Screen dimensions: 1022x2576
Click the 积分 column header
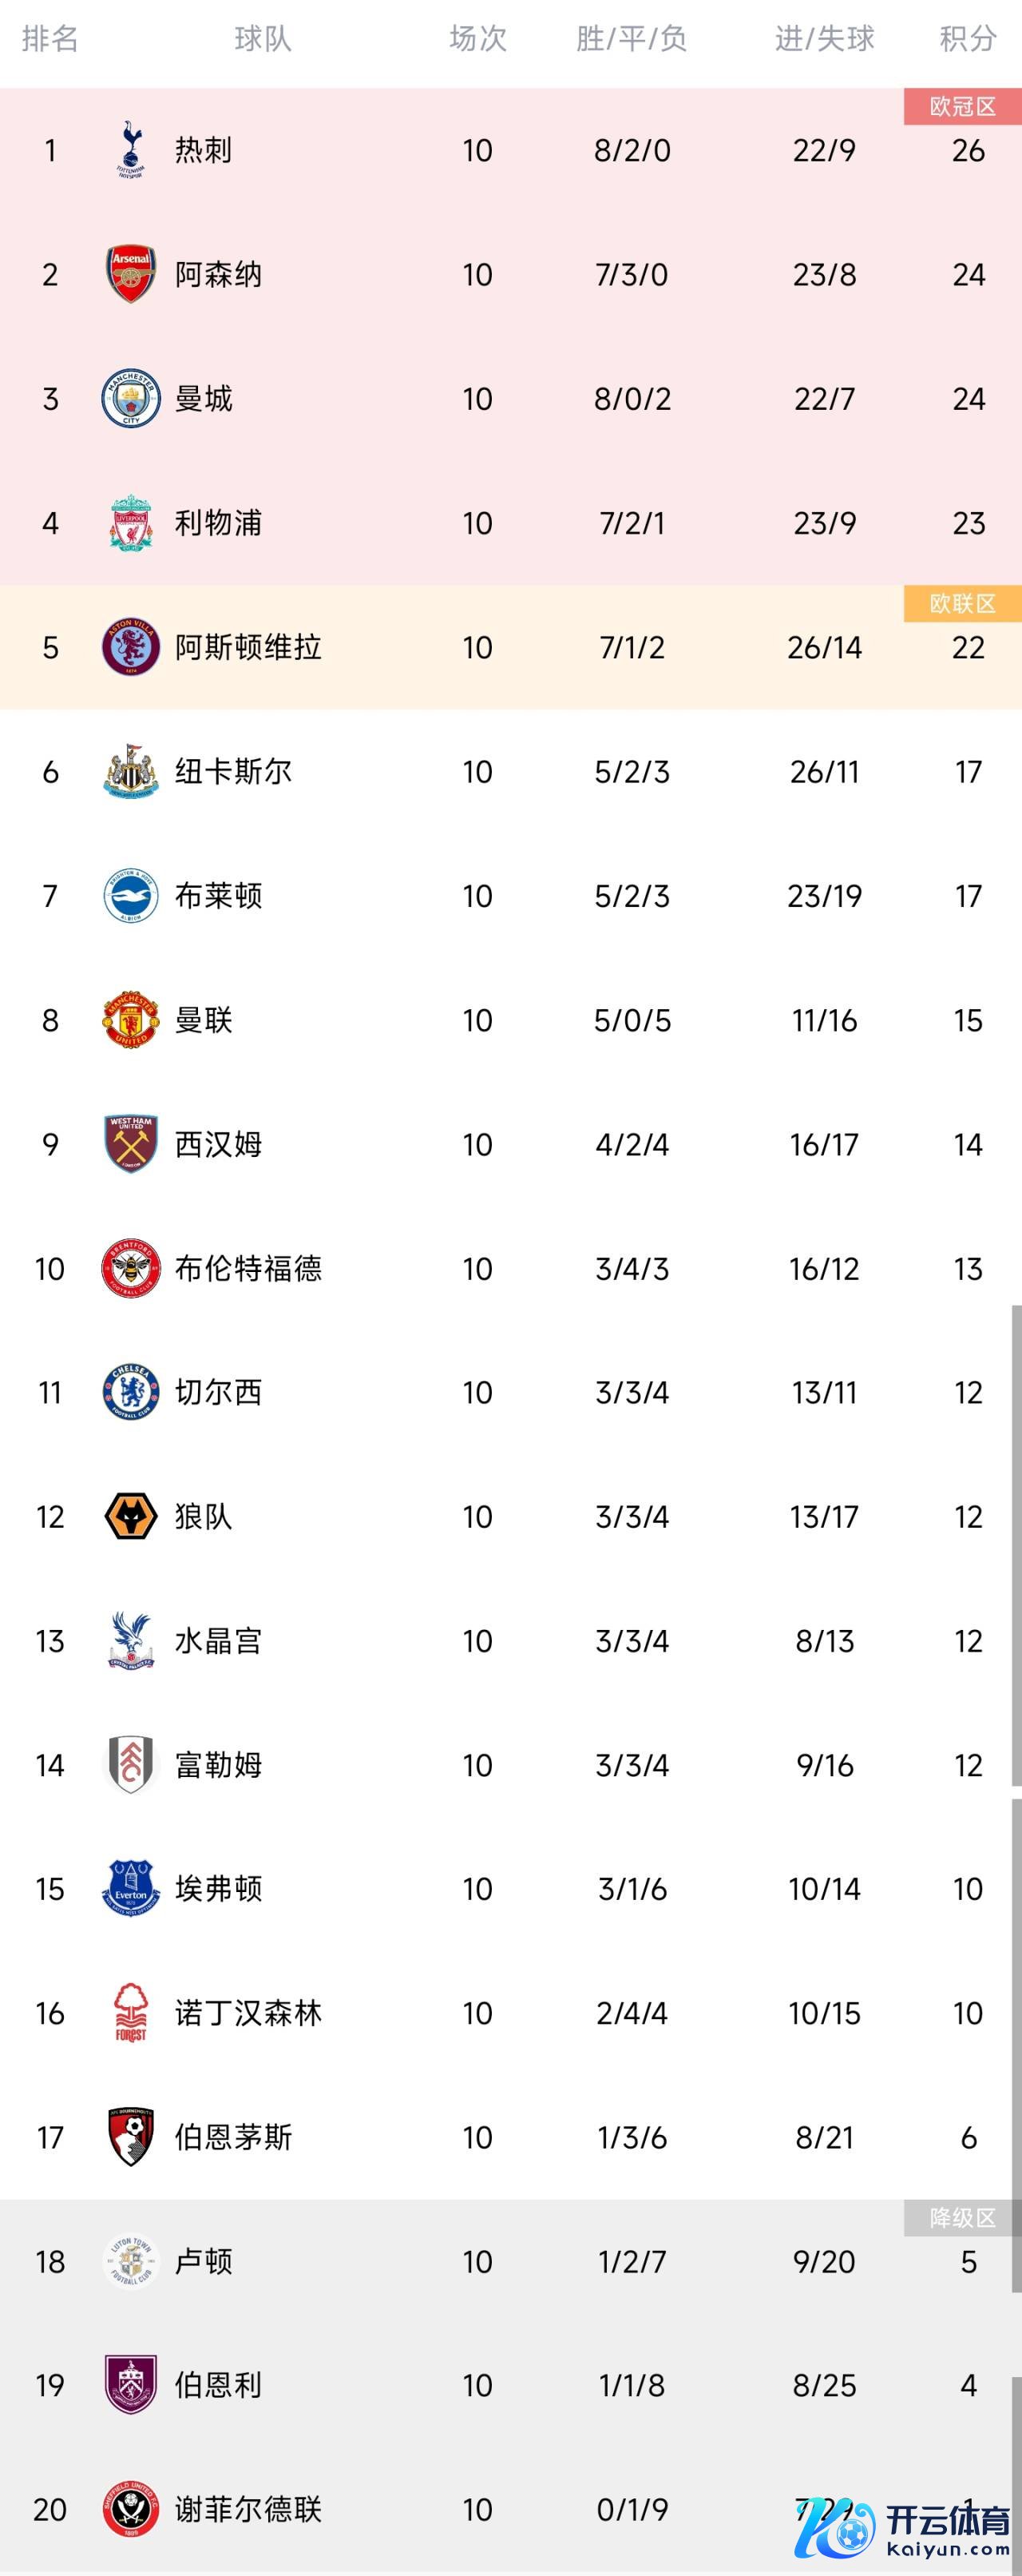pyautogui.click(x=967, y=39)
